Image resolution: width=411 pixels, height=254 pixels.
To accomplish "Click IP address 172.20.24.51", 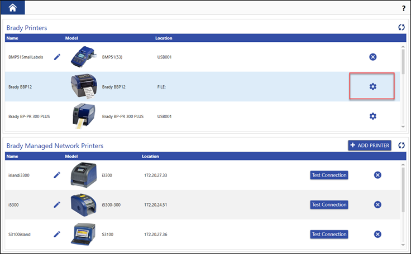I will (x=156, y=205).
